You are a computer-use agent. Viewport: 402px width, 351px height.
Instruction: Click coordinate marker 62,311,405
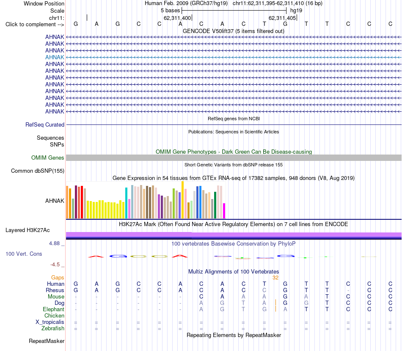tap(282, 18)
